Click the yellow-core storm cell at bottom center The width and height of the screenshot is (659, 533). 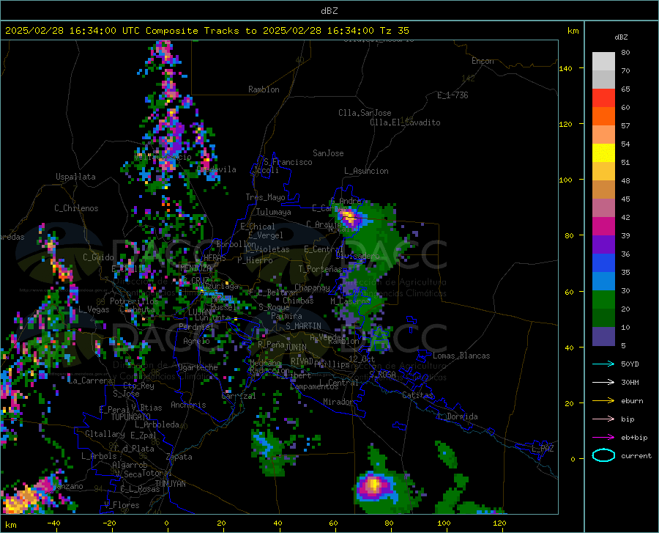pos(374,486)
